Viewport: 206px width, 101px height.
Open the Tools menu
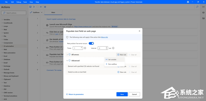tap(25, 2)
